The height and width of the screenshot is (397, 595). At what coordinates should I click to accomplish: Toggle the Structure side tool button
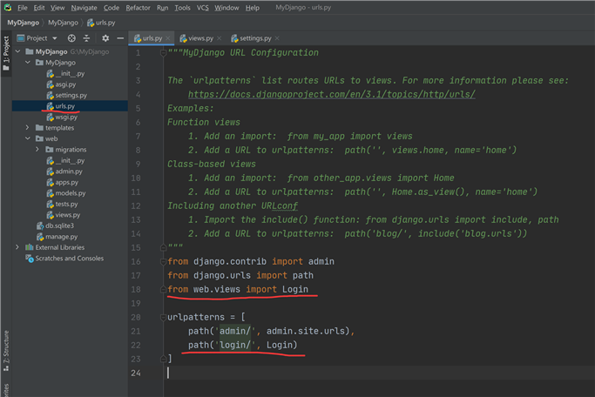6,351
